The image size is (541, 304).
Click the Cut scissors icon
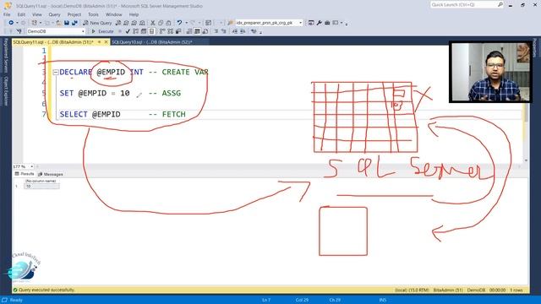tap(153, 23)
